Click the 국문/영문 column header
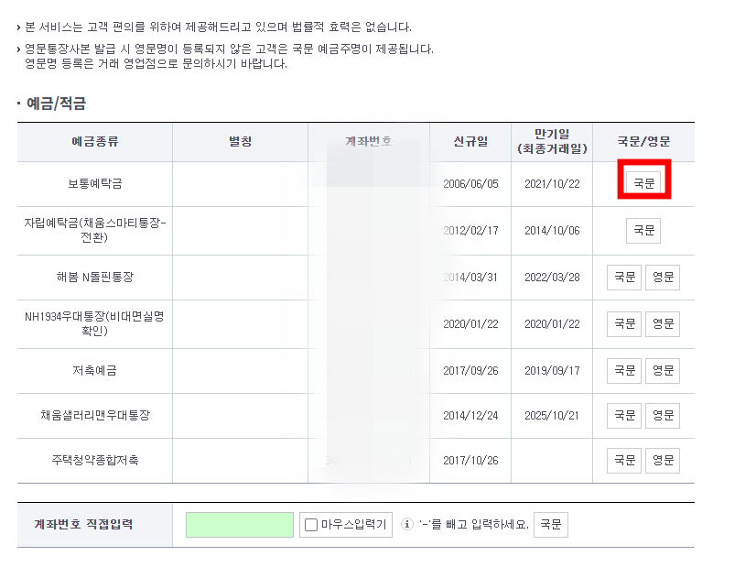This screenshot has height=567, width=756. [643, 141]
